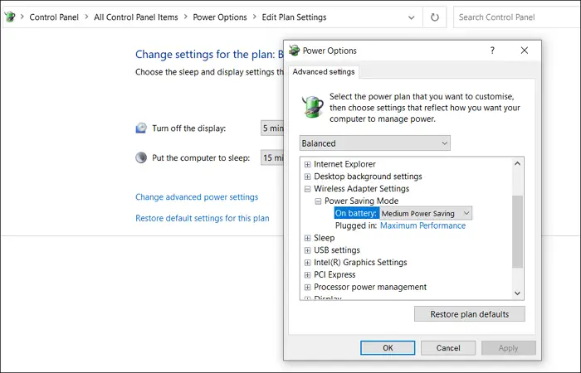Click the help question mark in Power Options
The height and width of the screenshot is (373, 581).
pos(492,51)
